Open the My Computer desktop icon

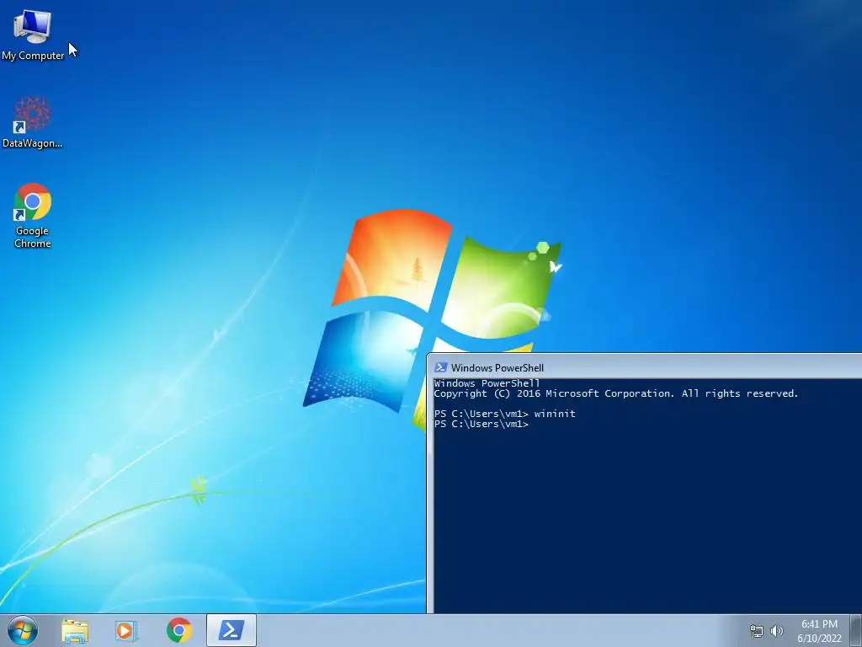point(33,35)
